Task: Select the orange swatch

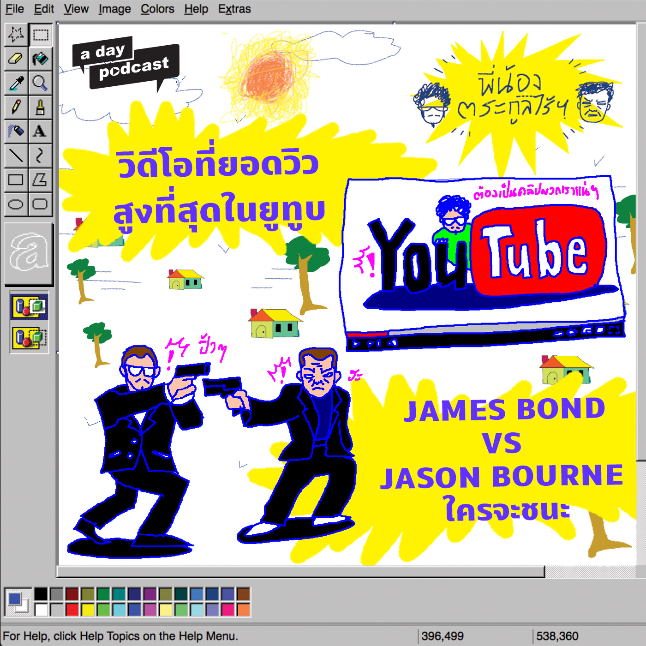Action: 244,610
